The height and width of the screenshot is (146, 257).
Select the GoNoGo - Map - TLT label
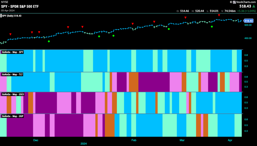pos(12,75)
